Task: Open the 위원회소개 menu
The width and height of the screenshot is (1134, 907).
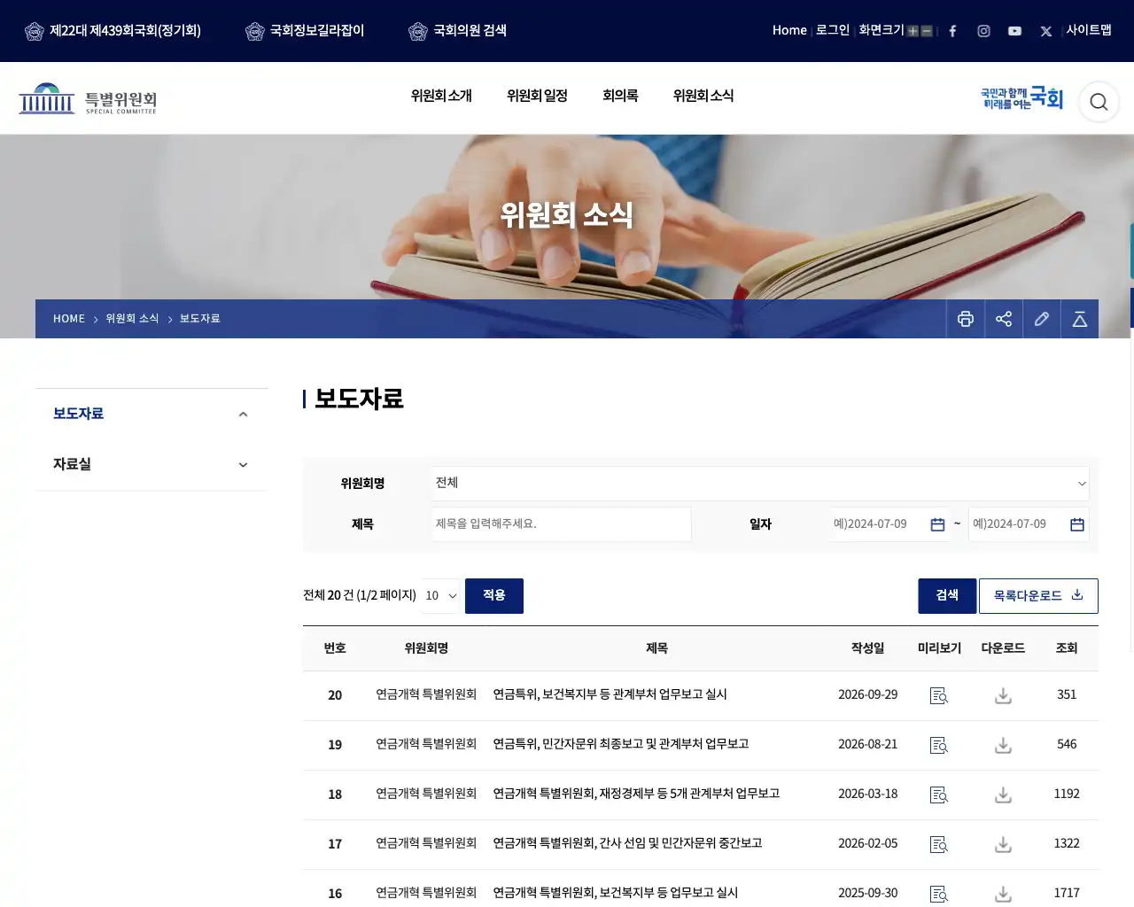Action: pos(441,96)
